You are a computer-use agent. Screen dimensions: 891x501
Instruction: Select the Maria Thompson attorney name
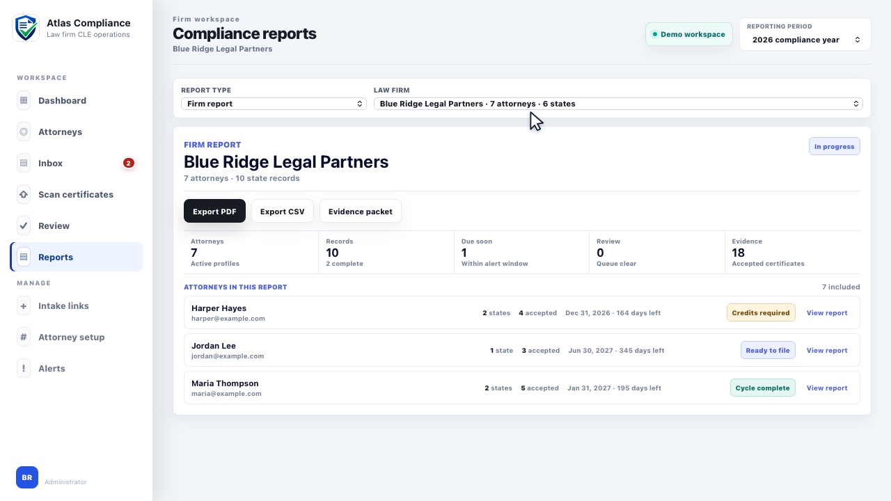pos(225,383)
